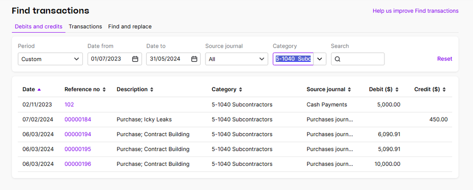This screenshot has height=190, width=473.
Task: Reset the search filters
Action: (x=444, y=59)
